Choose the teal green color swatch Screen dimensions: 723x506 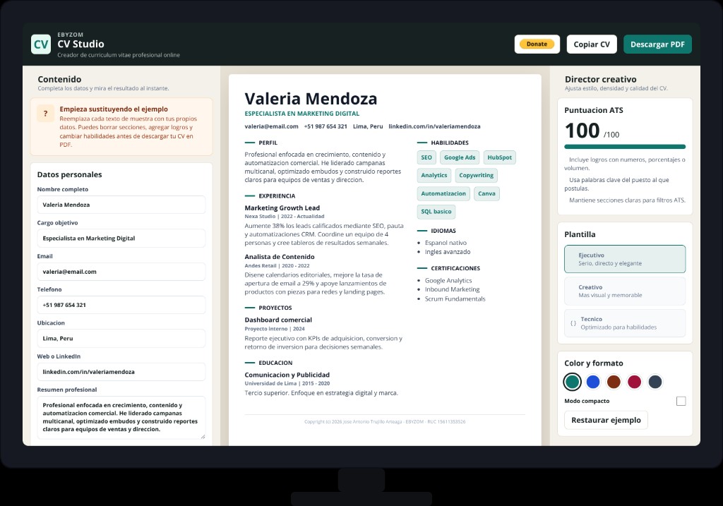572,382
